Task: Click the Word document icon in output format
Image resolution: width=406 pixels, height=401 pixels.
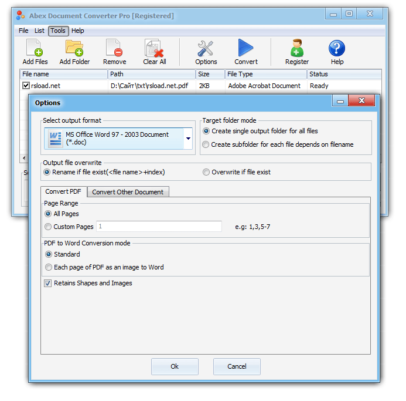Action: 56,139
